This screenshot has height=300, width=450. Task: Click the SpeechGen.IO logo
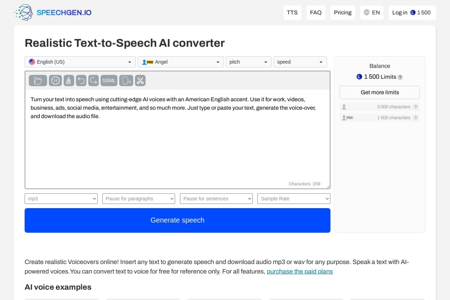(x=52, y=12)
